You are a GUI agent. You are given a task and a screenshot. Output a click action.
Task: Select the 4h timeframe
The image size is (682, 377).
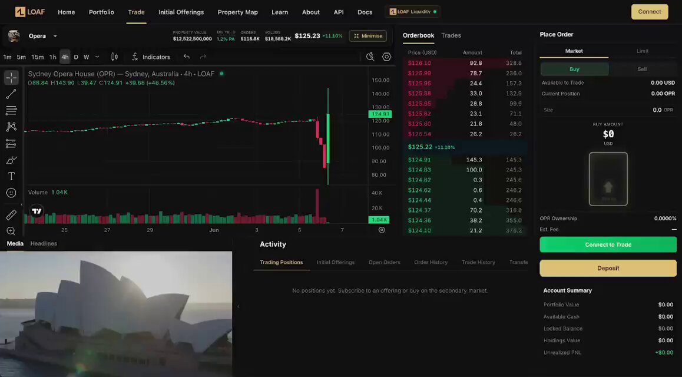click(65, 57)
